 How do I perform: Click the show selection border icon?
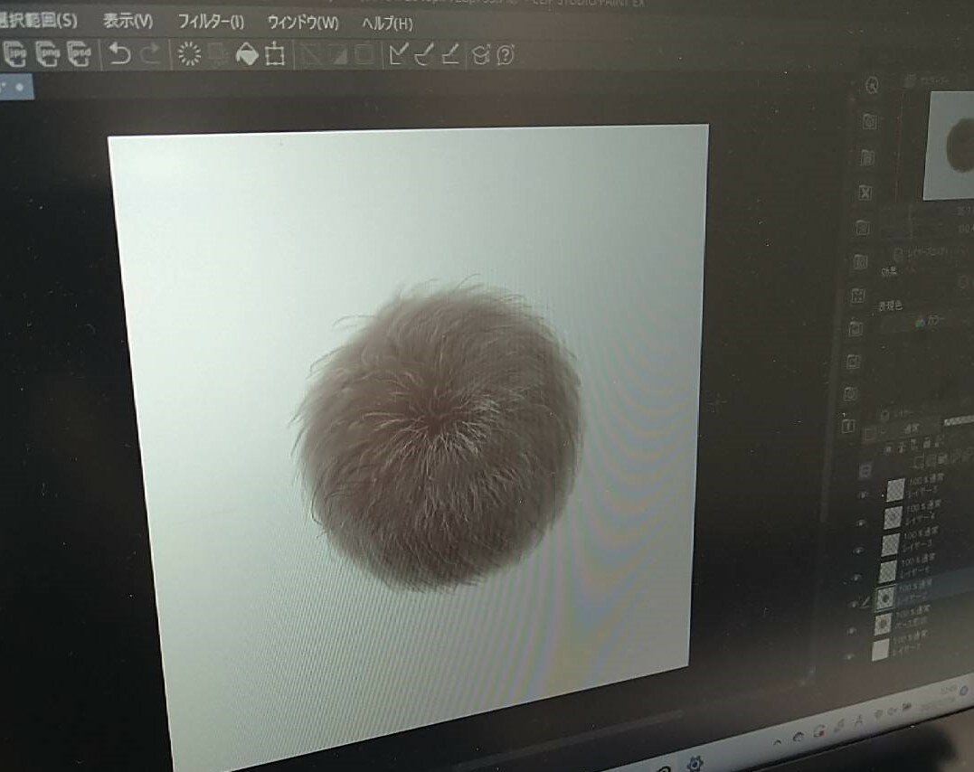pyautogui.click(x=364, y=55)
